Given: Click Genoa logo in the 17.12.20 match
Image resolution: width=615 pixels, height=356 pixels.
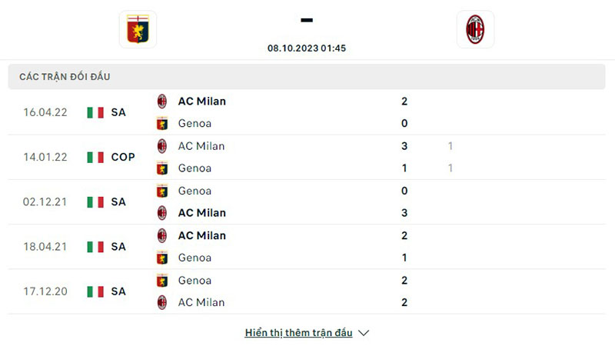Looking at the screenshot, I should (162, 281).
